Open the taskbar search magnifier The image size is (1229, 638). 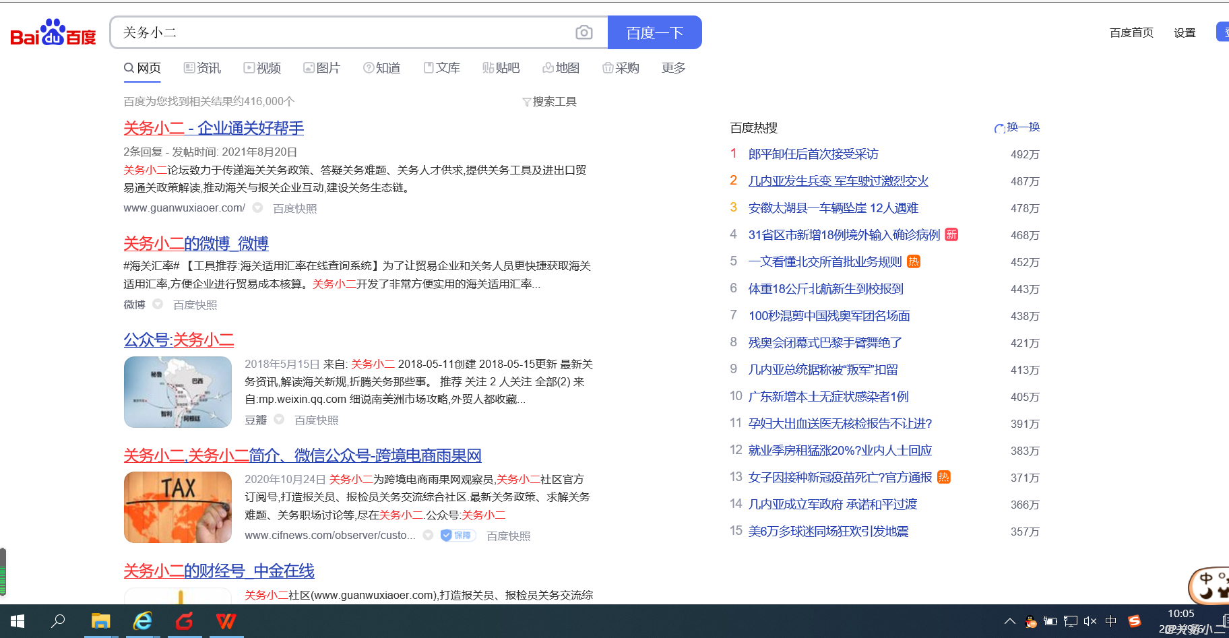click(59, 621)
